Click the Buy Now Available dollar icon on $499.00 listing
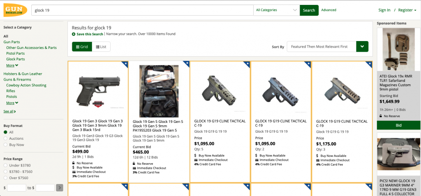Image resolution: width=421 pixels, height=196 pixels. [x=74, y=167]
